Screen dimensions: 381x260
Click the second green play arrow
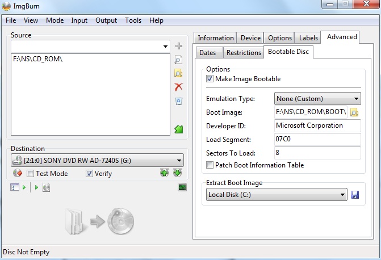(36, 187)
